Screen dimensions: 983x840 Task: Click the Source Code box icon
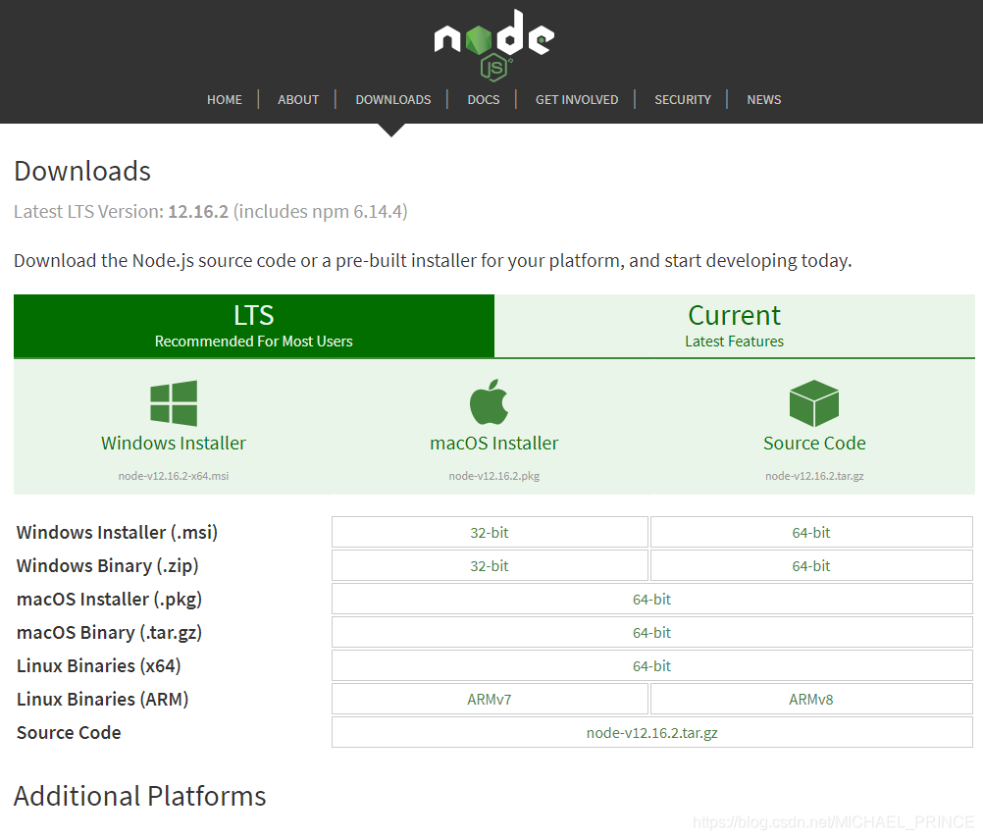(813, 403)
